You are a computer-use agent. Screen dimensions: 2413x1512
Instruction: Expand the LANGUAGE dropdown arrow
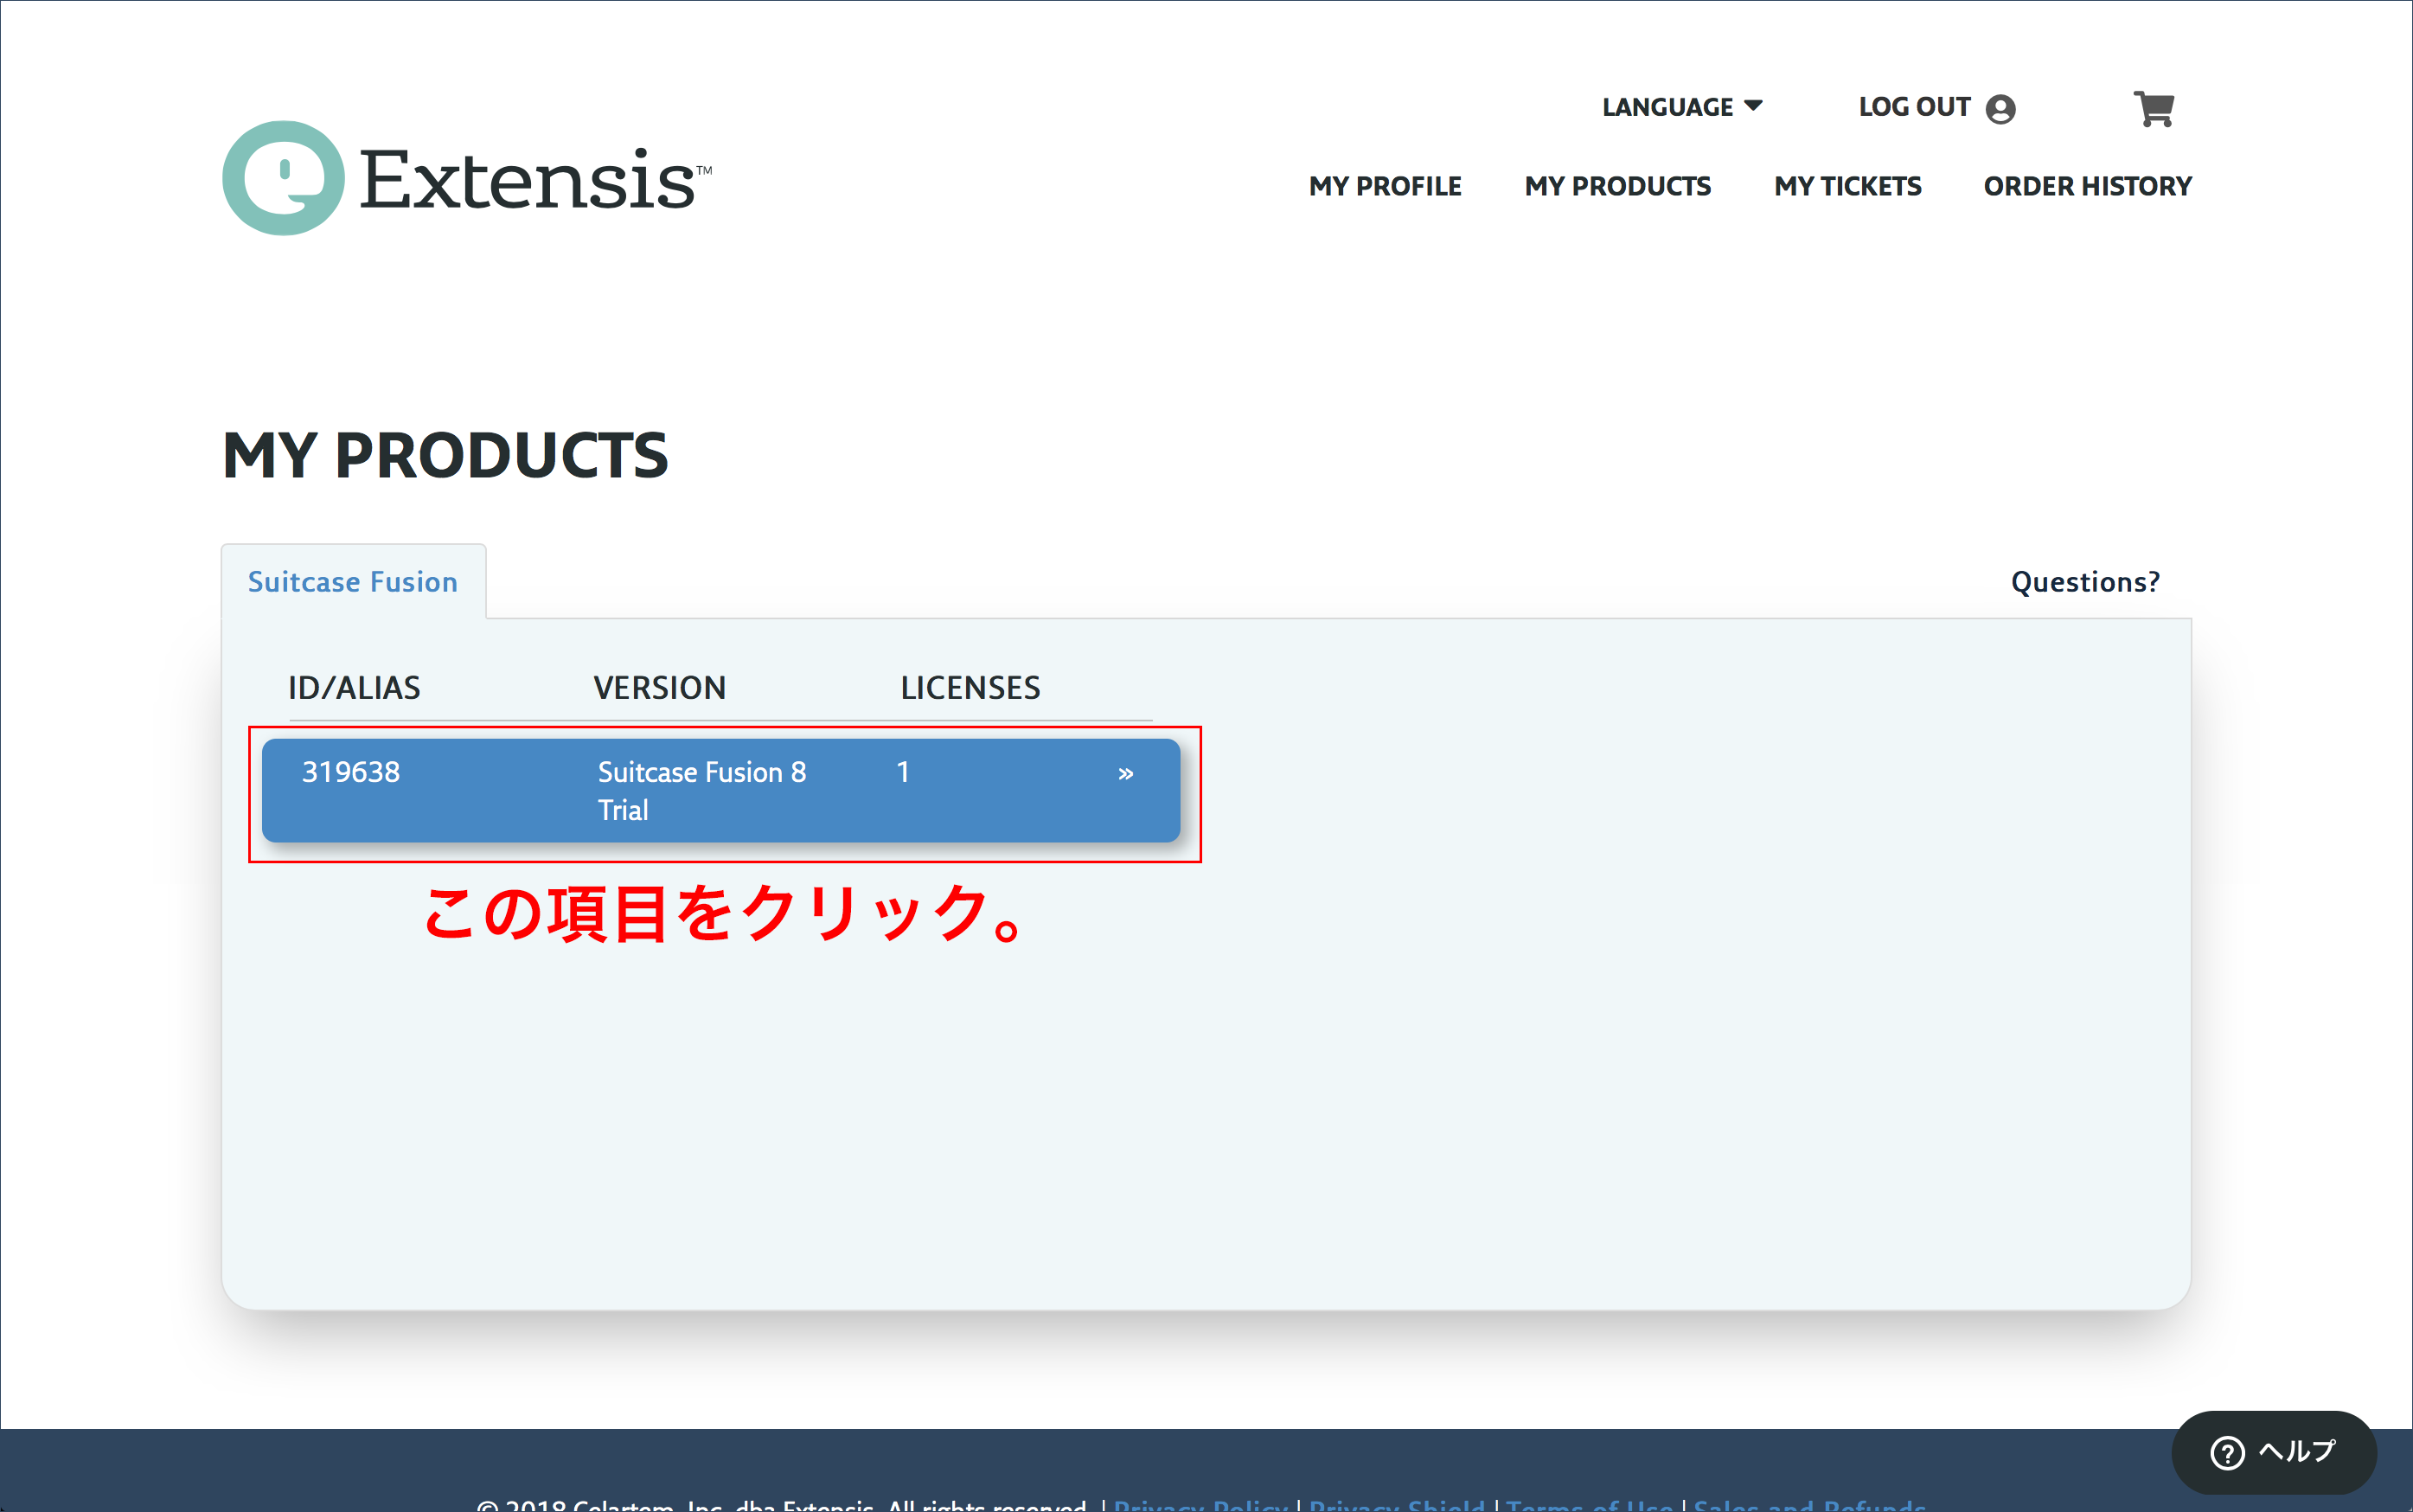1753,105
